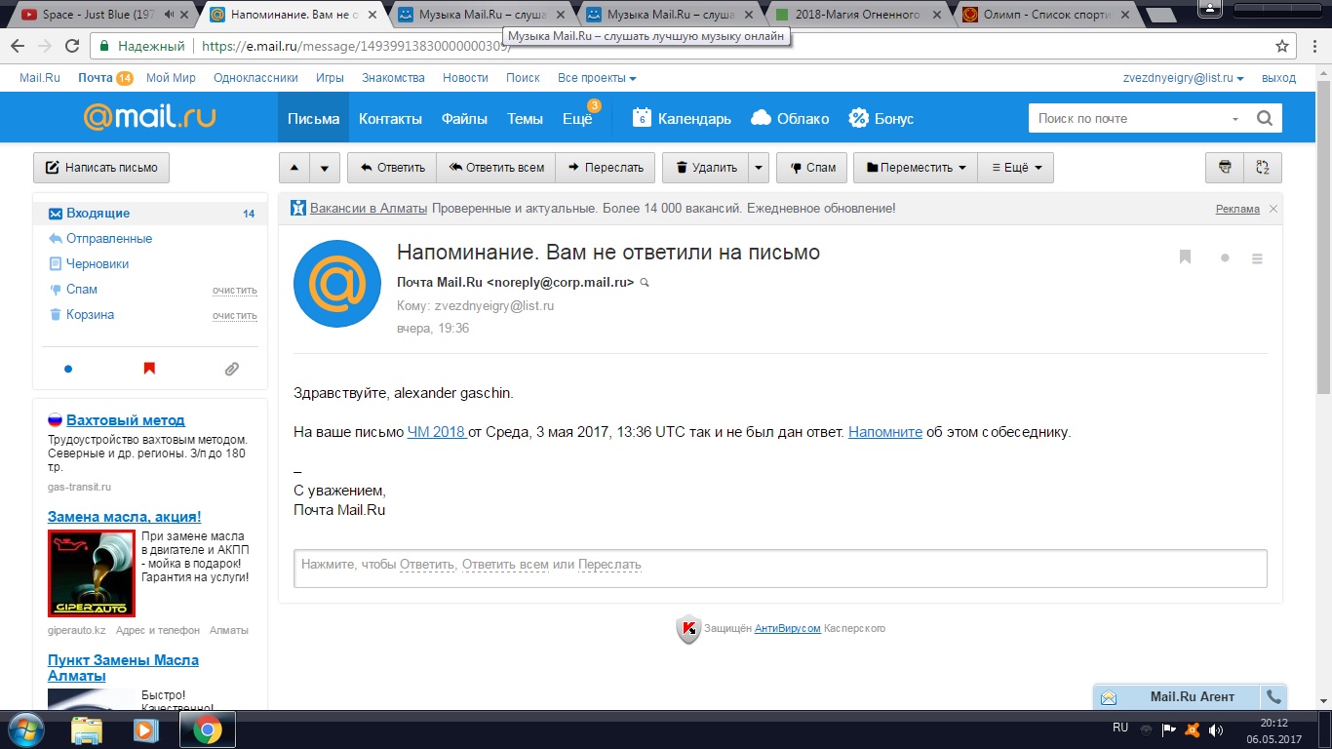Open the АнтиВирусом Kaspersky link
This screenshot has height=749, width=1332.
[788, 629]
